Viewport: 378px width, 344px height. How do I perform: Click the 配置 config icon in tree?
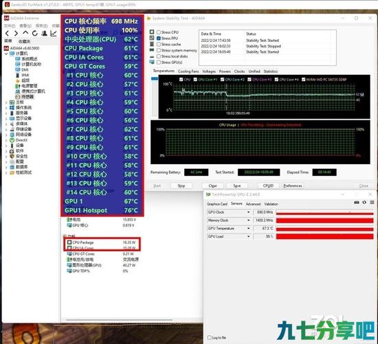12,161
